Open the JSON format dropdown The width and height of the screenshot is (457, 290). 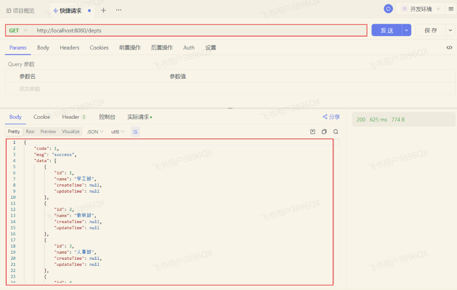tap(95, 132)
